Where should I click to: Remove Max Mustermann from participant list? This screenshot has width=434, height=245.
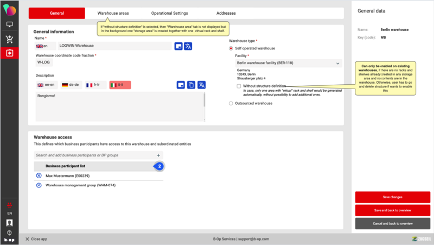pyautogui.click(x=39, y=175)
